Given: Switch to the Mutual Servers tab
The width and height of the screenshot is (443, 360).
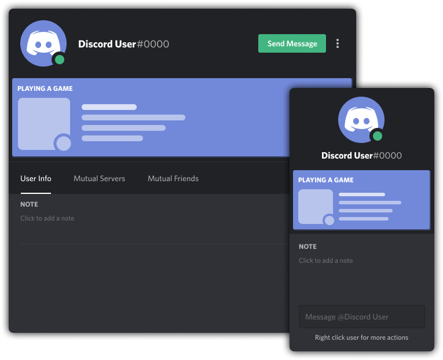Looking at the screenshot, I should [99, 178].
